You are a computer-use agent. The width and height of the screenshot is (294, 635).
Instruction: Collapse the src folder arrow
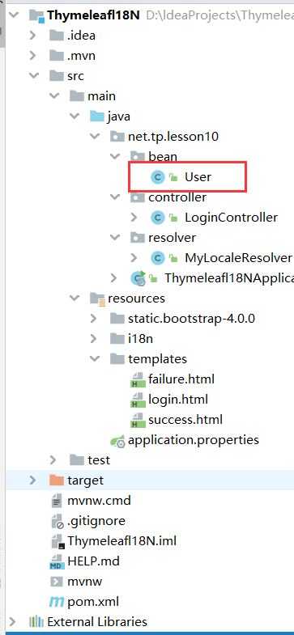[34, 76]
